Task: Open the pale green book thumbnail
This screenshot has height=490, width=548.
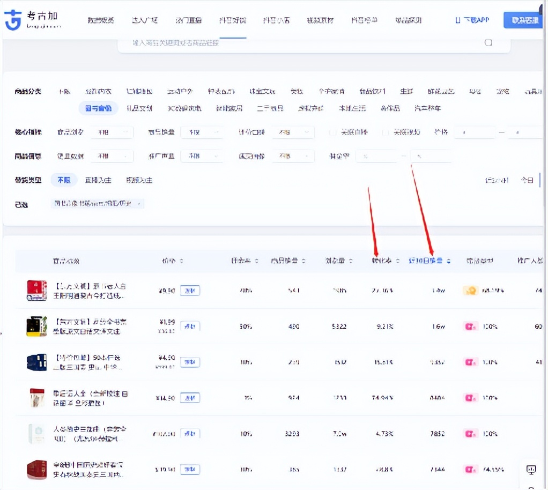Action: point(36,433)
